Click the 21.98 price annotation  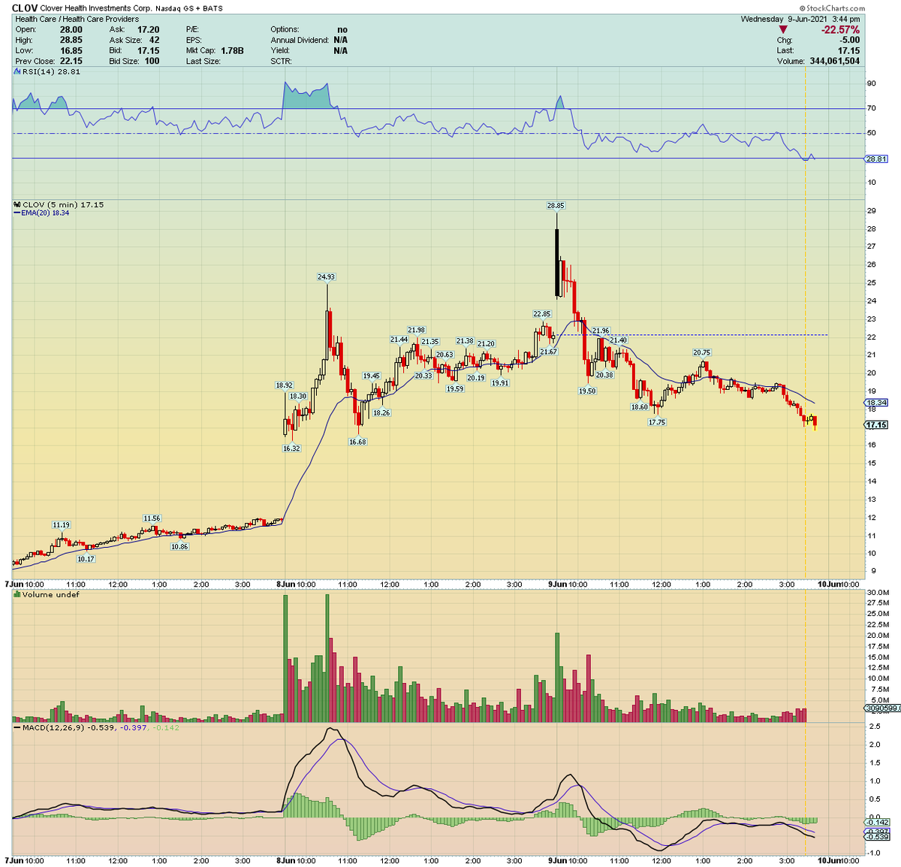coord(416,330)
